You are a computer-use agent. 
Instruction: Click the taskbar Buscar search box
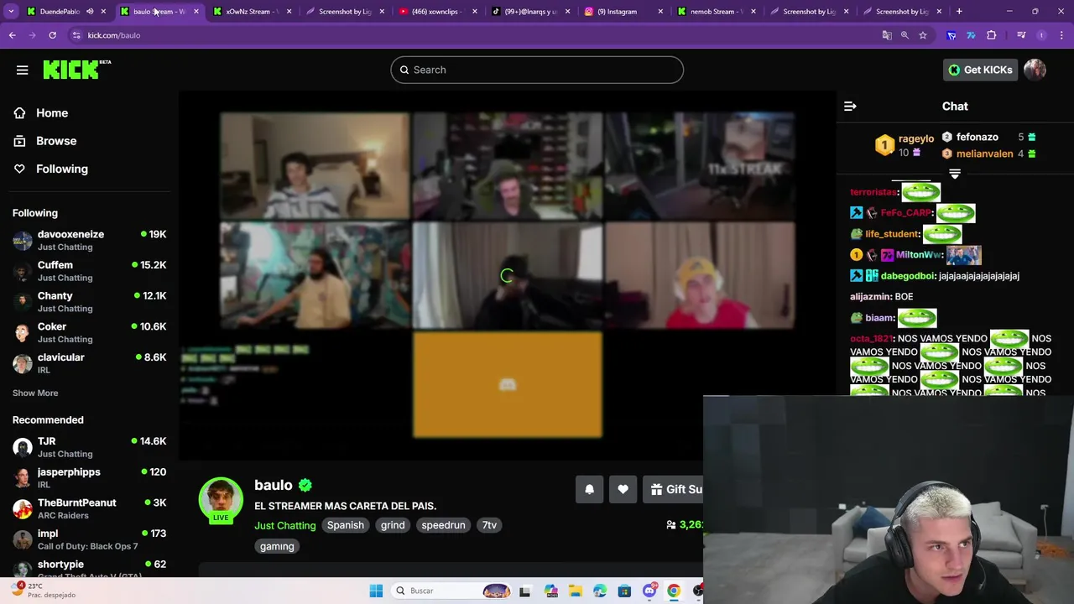coord(451,591)
